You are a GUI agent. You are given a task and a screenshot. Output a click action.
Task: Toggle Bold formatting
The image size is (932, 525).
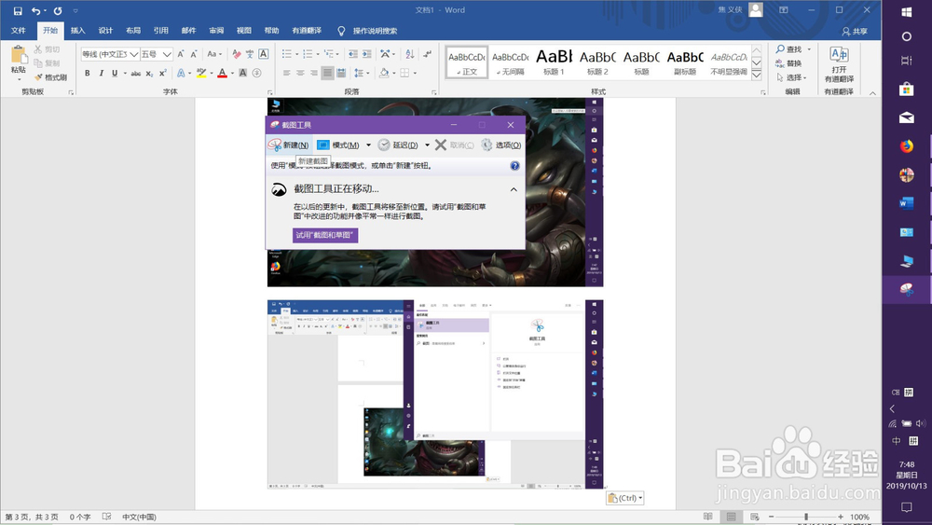[x=88, y=73]
